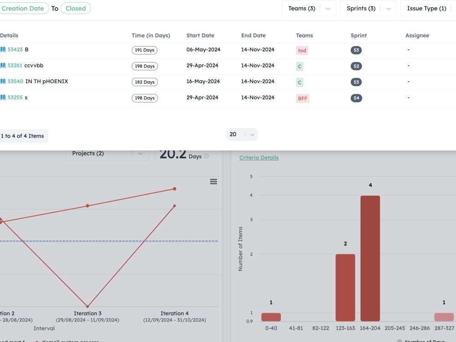Viewport: 456px width, 342px height.
Task: Click the 123-163 bar with 2 items
Action: coord(345,288)
